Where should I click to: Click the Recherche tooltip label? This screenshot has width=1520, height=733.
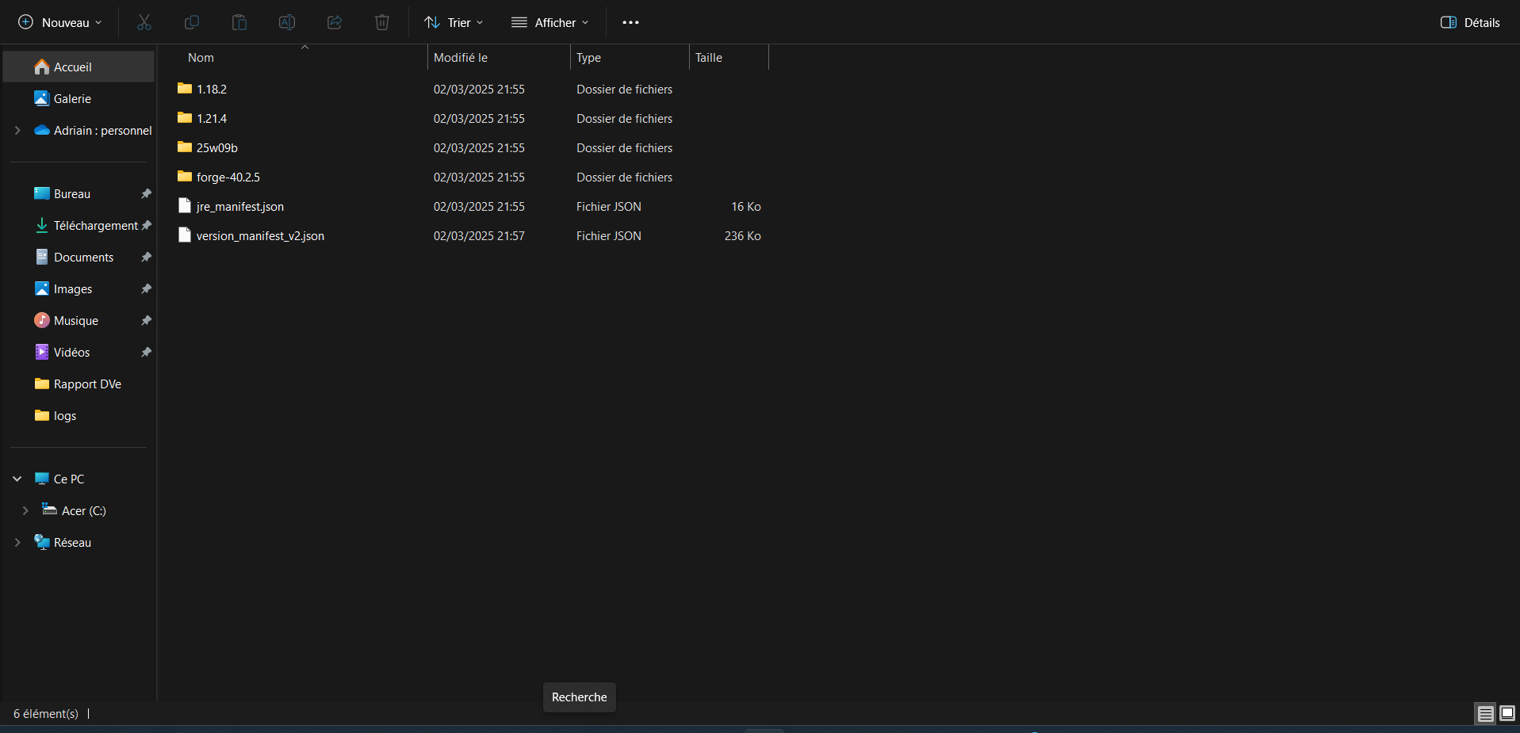(579, 697)
